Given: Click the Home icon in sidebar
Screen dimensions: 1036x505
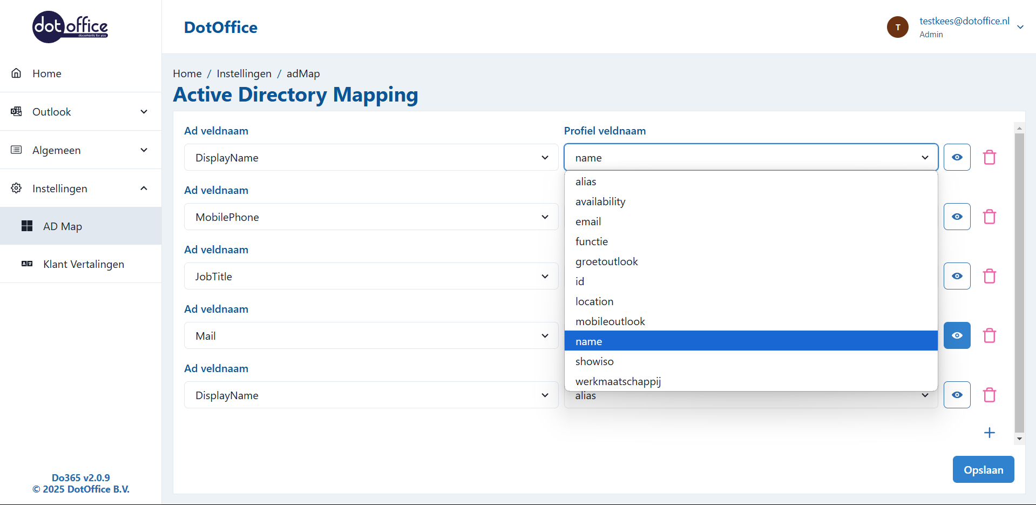Looking at the screenshot, I should click(x=17, y=73).
